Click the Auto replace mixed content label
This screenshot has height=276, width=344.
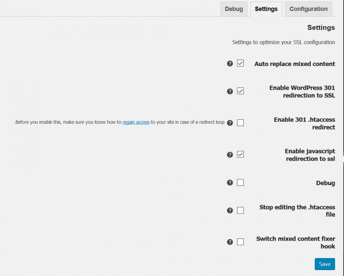[x=295, y=64]
